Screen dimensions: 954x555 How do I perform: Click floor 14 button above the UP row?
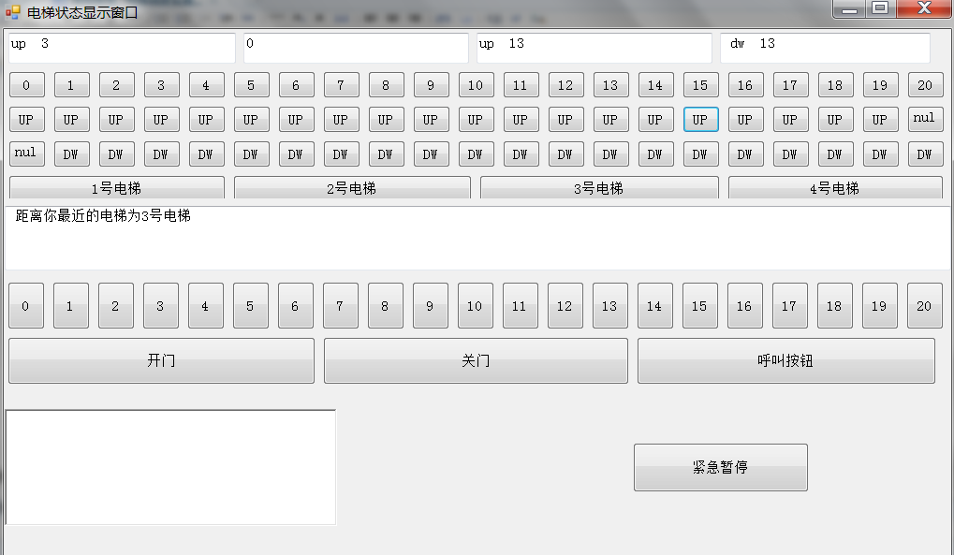coord(656,85)
